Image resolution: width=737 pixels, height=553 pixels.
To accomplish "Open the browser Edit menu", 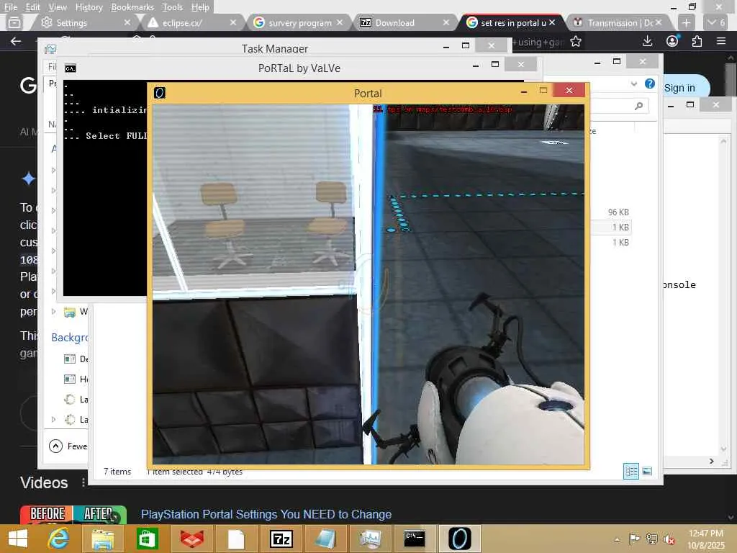I will 32,7.
